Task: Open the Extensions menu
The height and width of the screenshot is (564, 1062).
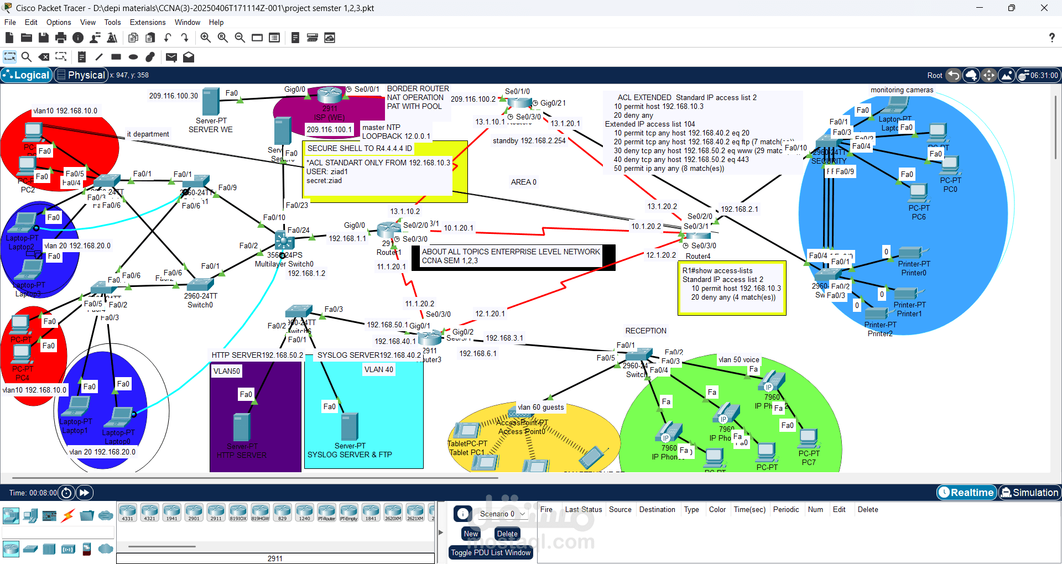Action: [147, 22]
